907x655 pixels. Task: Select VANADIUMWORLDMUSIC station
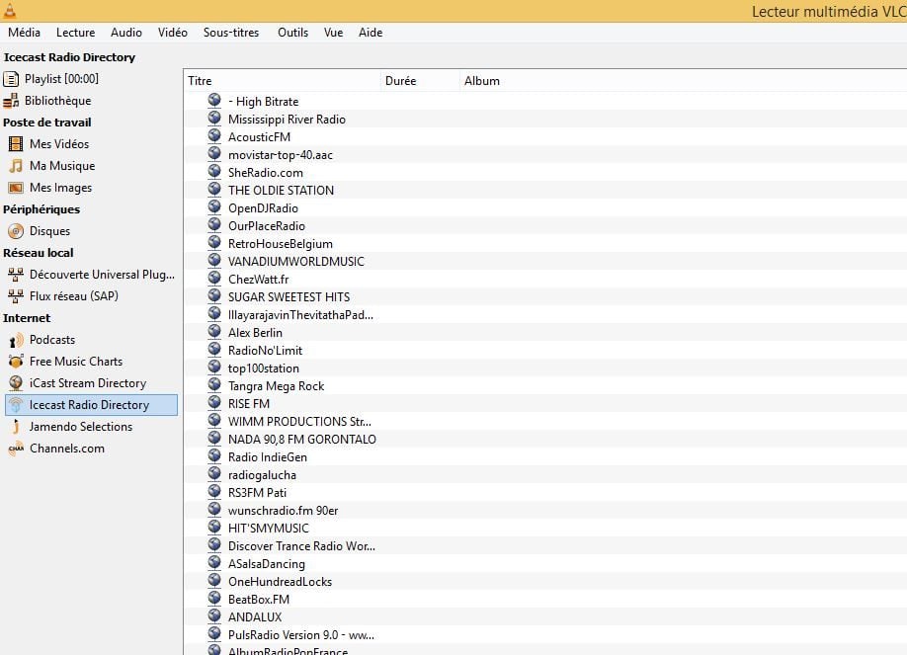coord(296,262)
